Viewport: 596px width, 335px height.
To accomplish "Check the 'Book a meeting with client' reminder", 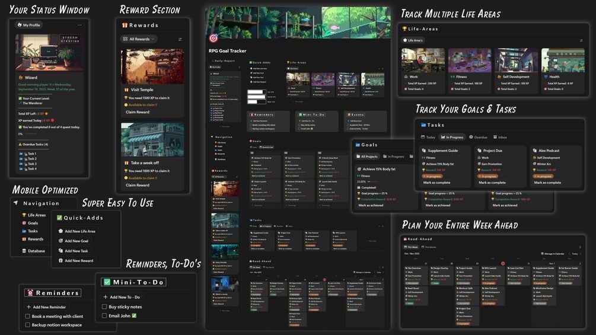I will 27,316.
